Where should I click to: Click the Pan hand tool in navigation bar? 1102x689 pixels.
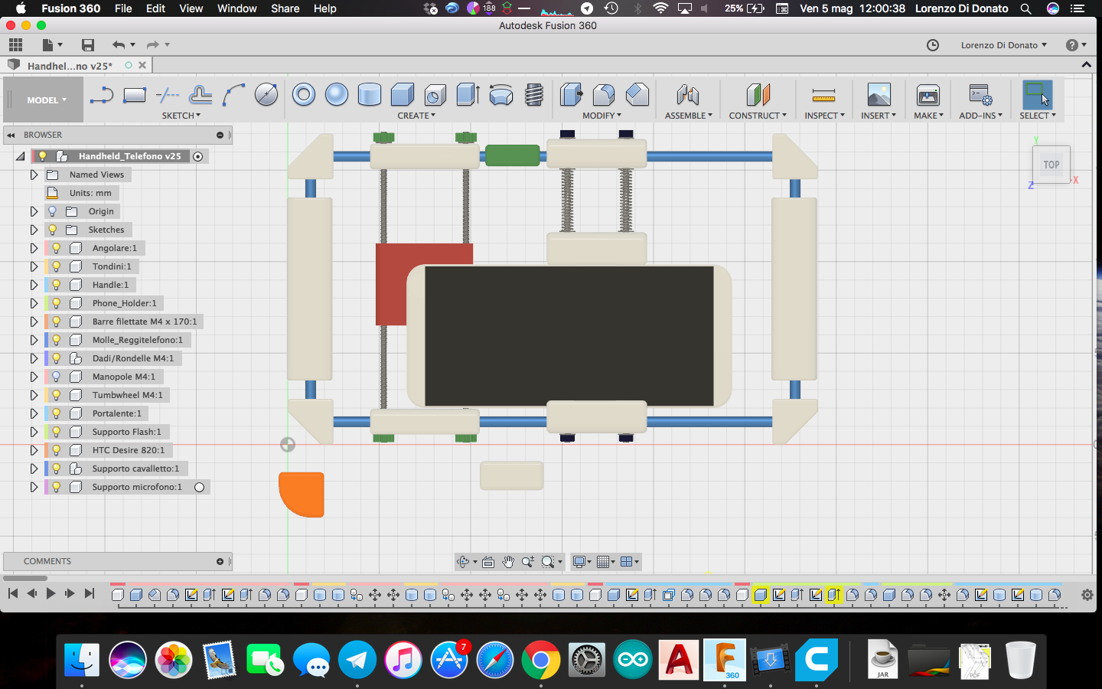pos(508,562)
